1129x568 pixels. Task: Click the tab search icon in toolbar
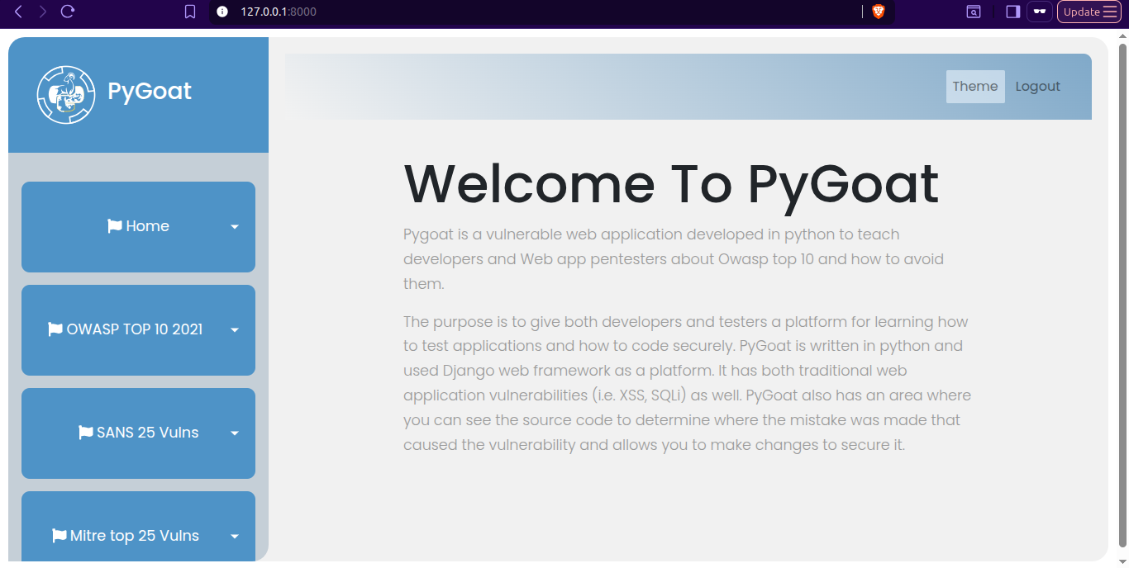tap(974, 12)
